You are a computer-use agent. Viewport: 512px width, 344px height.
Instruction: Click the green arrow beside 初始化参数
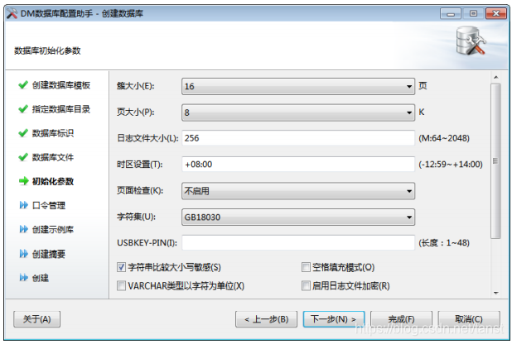click(x=23, y=181)
